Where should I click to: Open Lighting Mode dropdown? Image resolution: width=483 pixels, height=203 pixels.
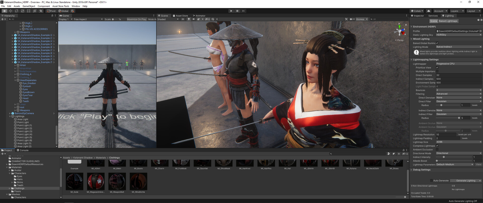(459, 47)
